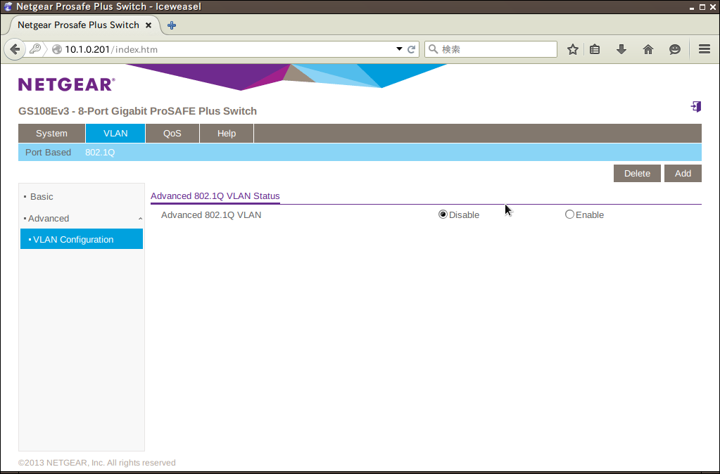Select VLAN Configuration in the sidebar

[81, 239]
